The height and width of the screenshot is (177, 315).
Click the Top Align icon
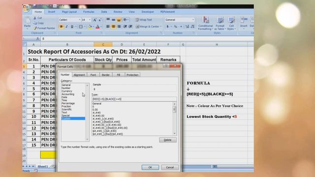[108, 20]
